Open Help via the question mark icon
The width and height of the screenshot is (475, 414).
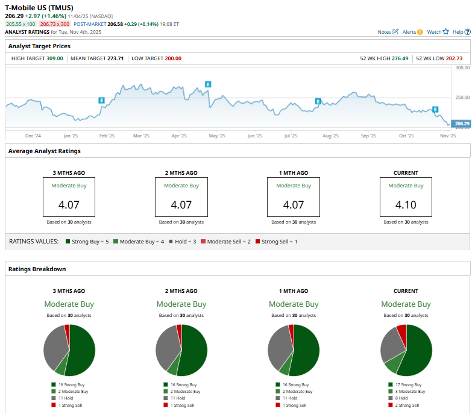[x=468, y=31]
